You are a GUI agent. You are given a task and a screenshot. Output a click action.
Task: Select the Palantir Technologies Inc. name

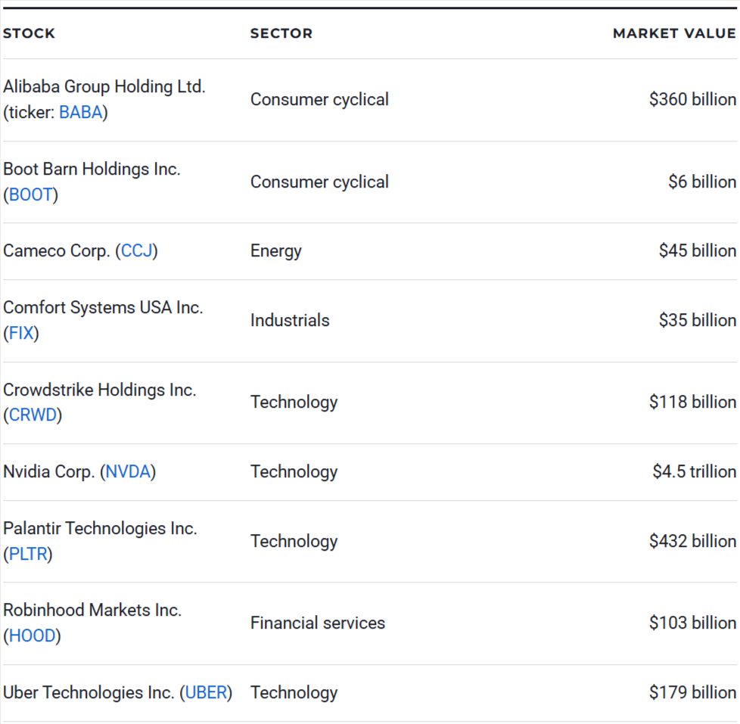tap(100, 528)
